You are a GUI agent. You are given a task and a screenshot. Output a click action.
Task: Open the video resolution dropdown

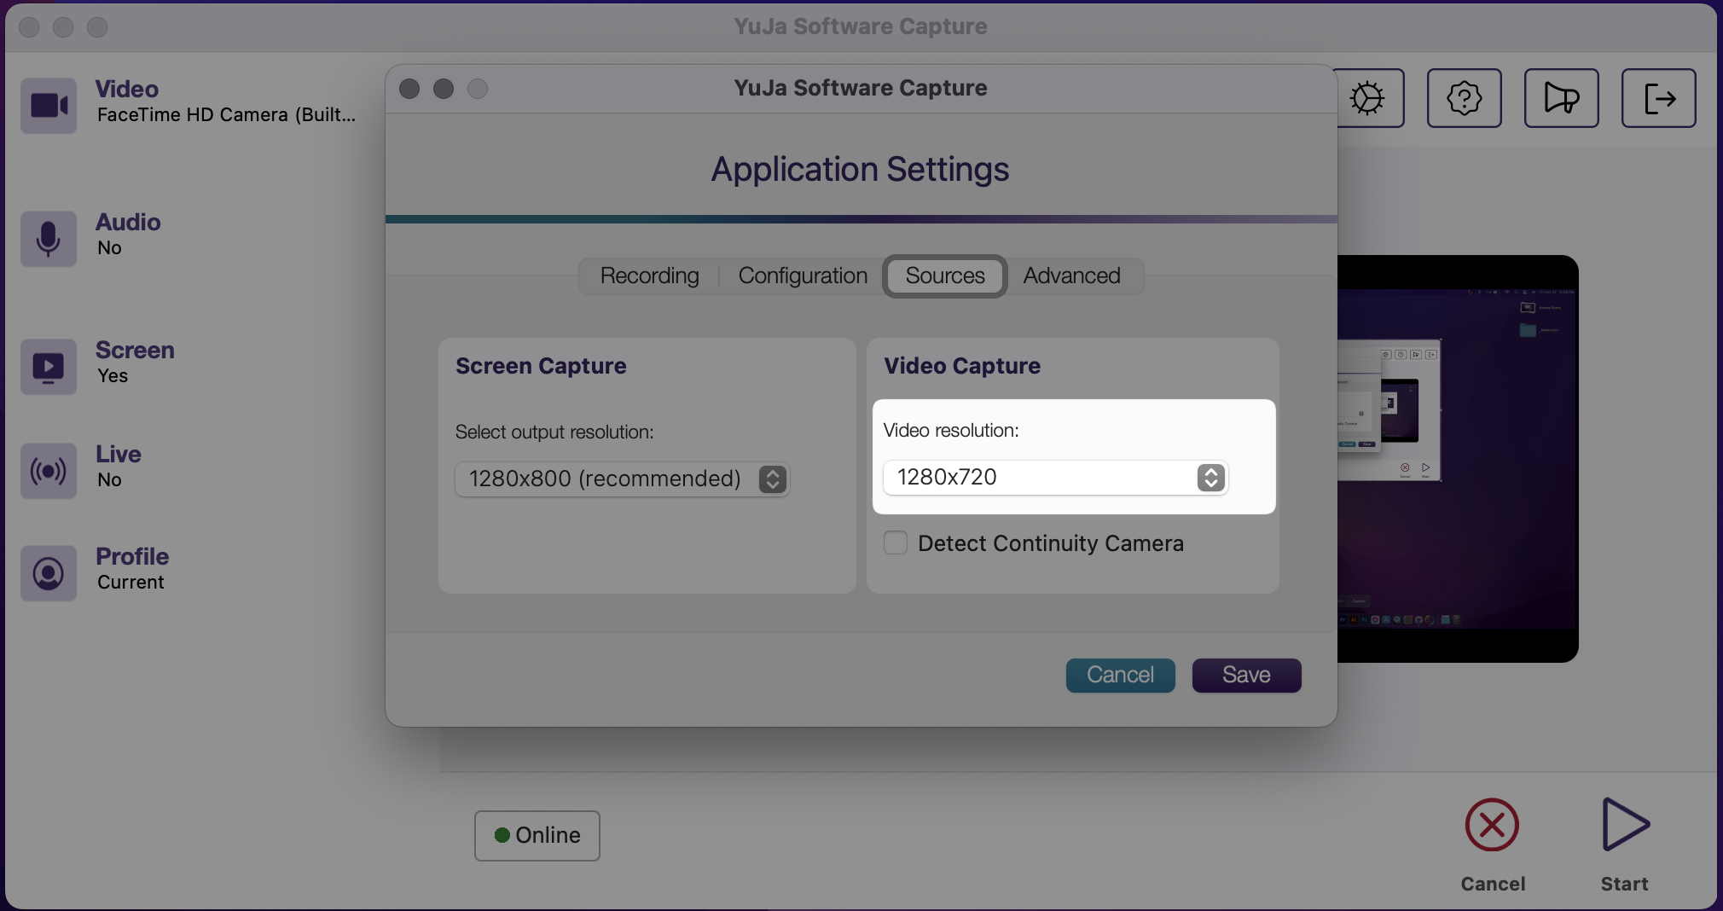[x=1055, y=478]
